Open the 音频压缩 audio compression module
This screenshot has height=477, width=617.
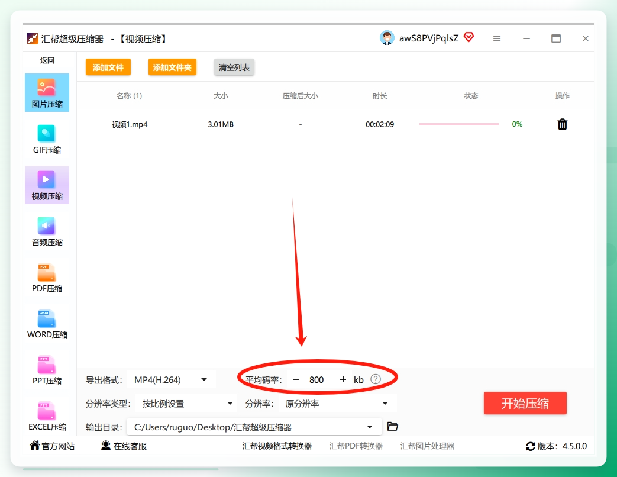coord(47,231)
